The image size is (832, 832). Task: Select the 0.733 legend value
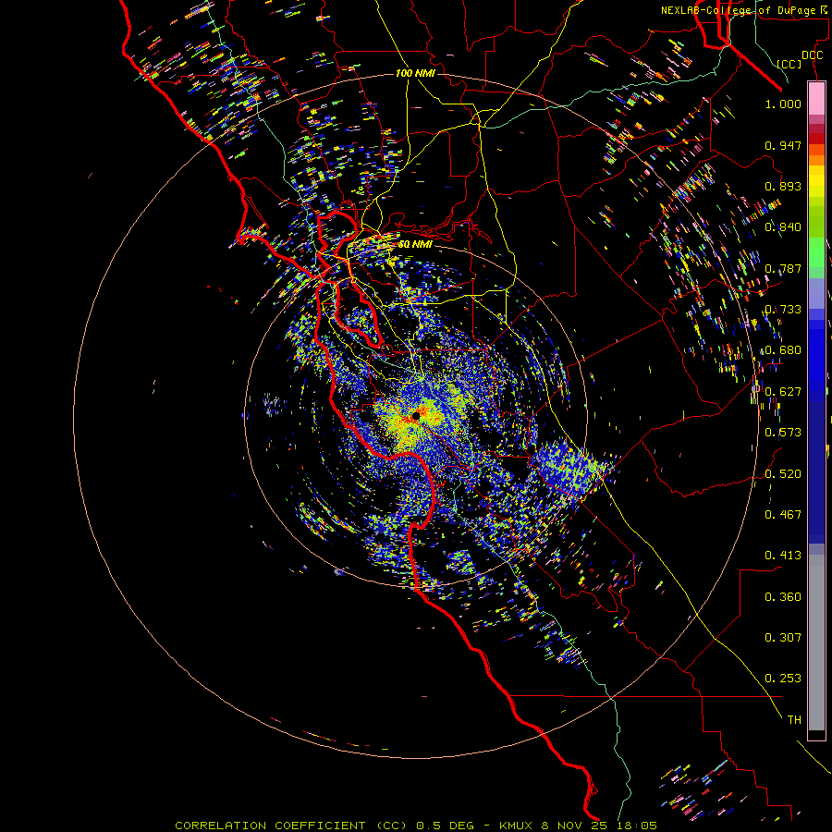point(783,310)
